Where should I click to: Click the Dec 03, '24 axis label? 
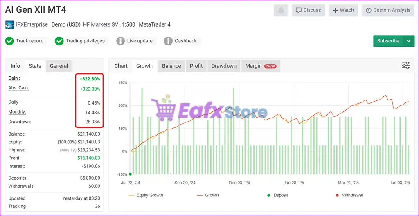(x=240, y=183)
